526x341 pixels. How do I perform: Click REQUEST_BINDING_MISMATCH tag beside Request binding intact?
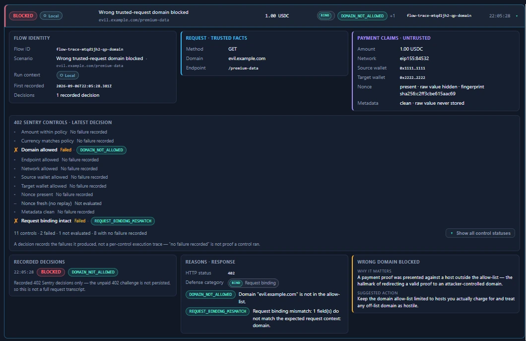[123, 221]
